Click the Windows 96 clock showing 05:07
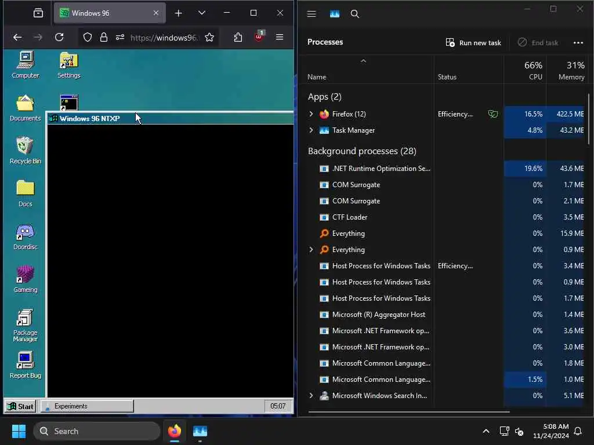 (x=278, y=406)
